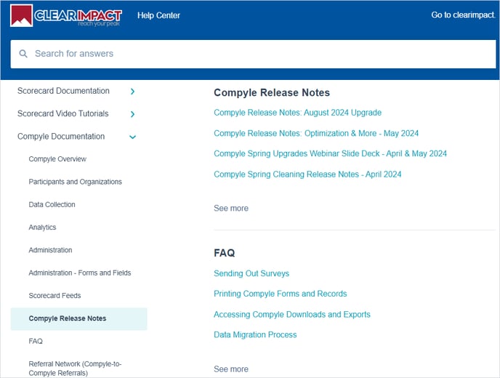Open Data Migration Process article

pos(255,335)
